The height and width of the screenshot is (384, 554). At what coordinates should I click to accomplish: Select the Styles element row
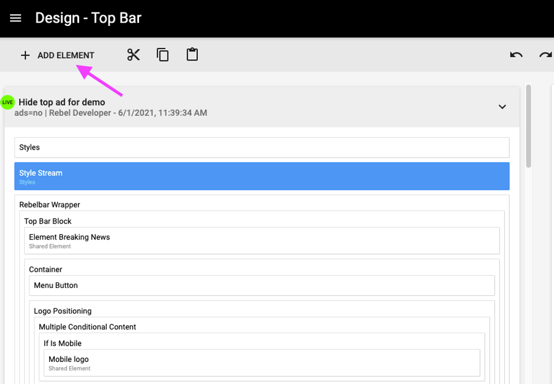[262, 147]
